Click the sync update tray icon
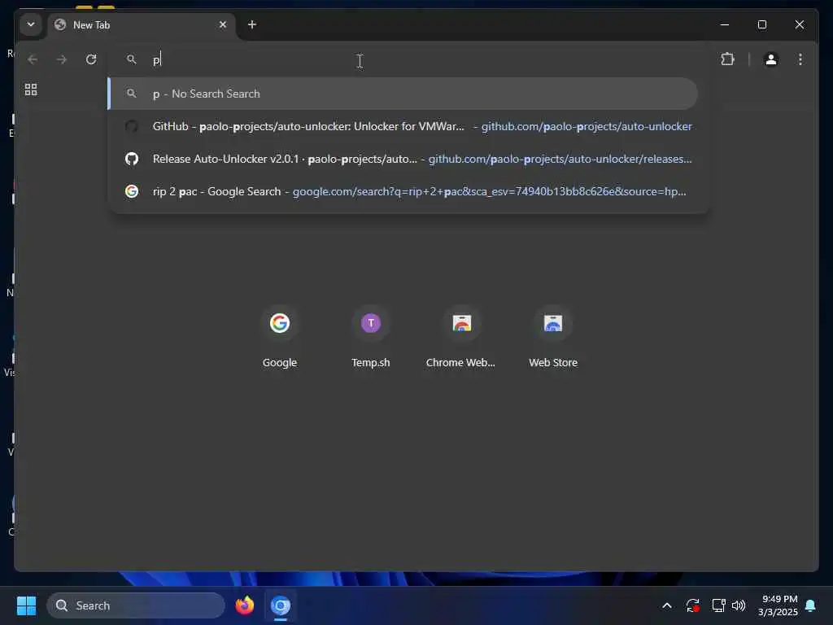833x625 pixels. pyautogui.click(x=693, y=605)
